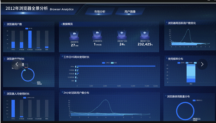Click the 总使用时长 glowing pedestal icon
Viewport: 216px width, 123px height.
pyautogui.click(x=74, y=35)
